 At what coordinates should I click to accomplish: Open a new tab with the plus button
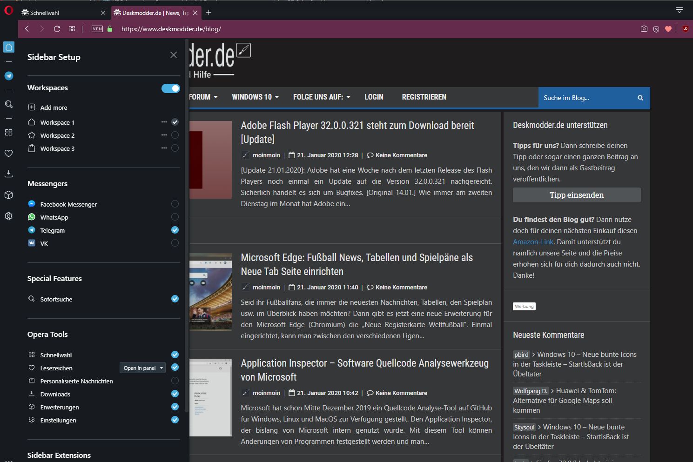click(209, 13)
